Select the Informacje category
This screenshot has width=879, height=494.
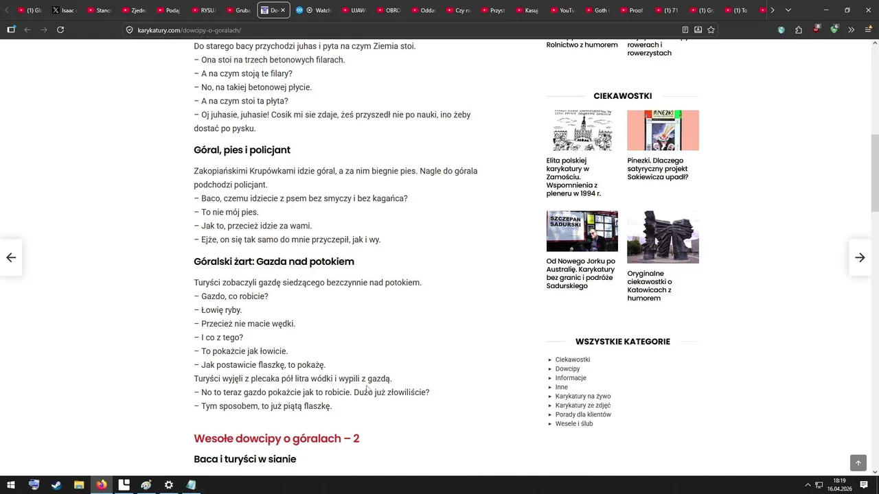[571, 378]
